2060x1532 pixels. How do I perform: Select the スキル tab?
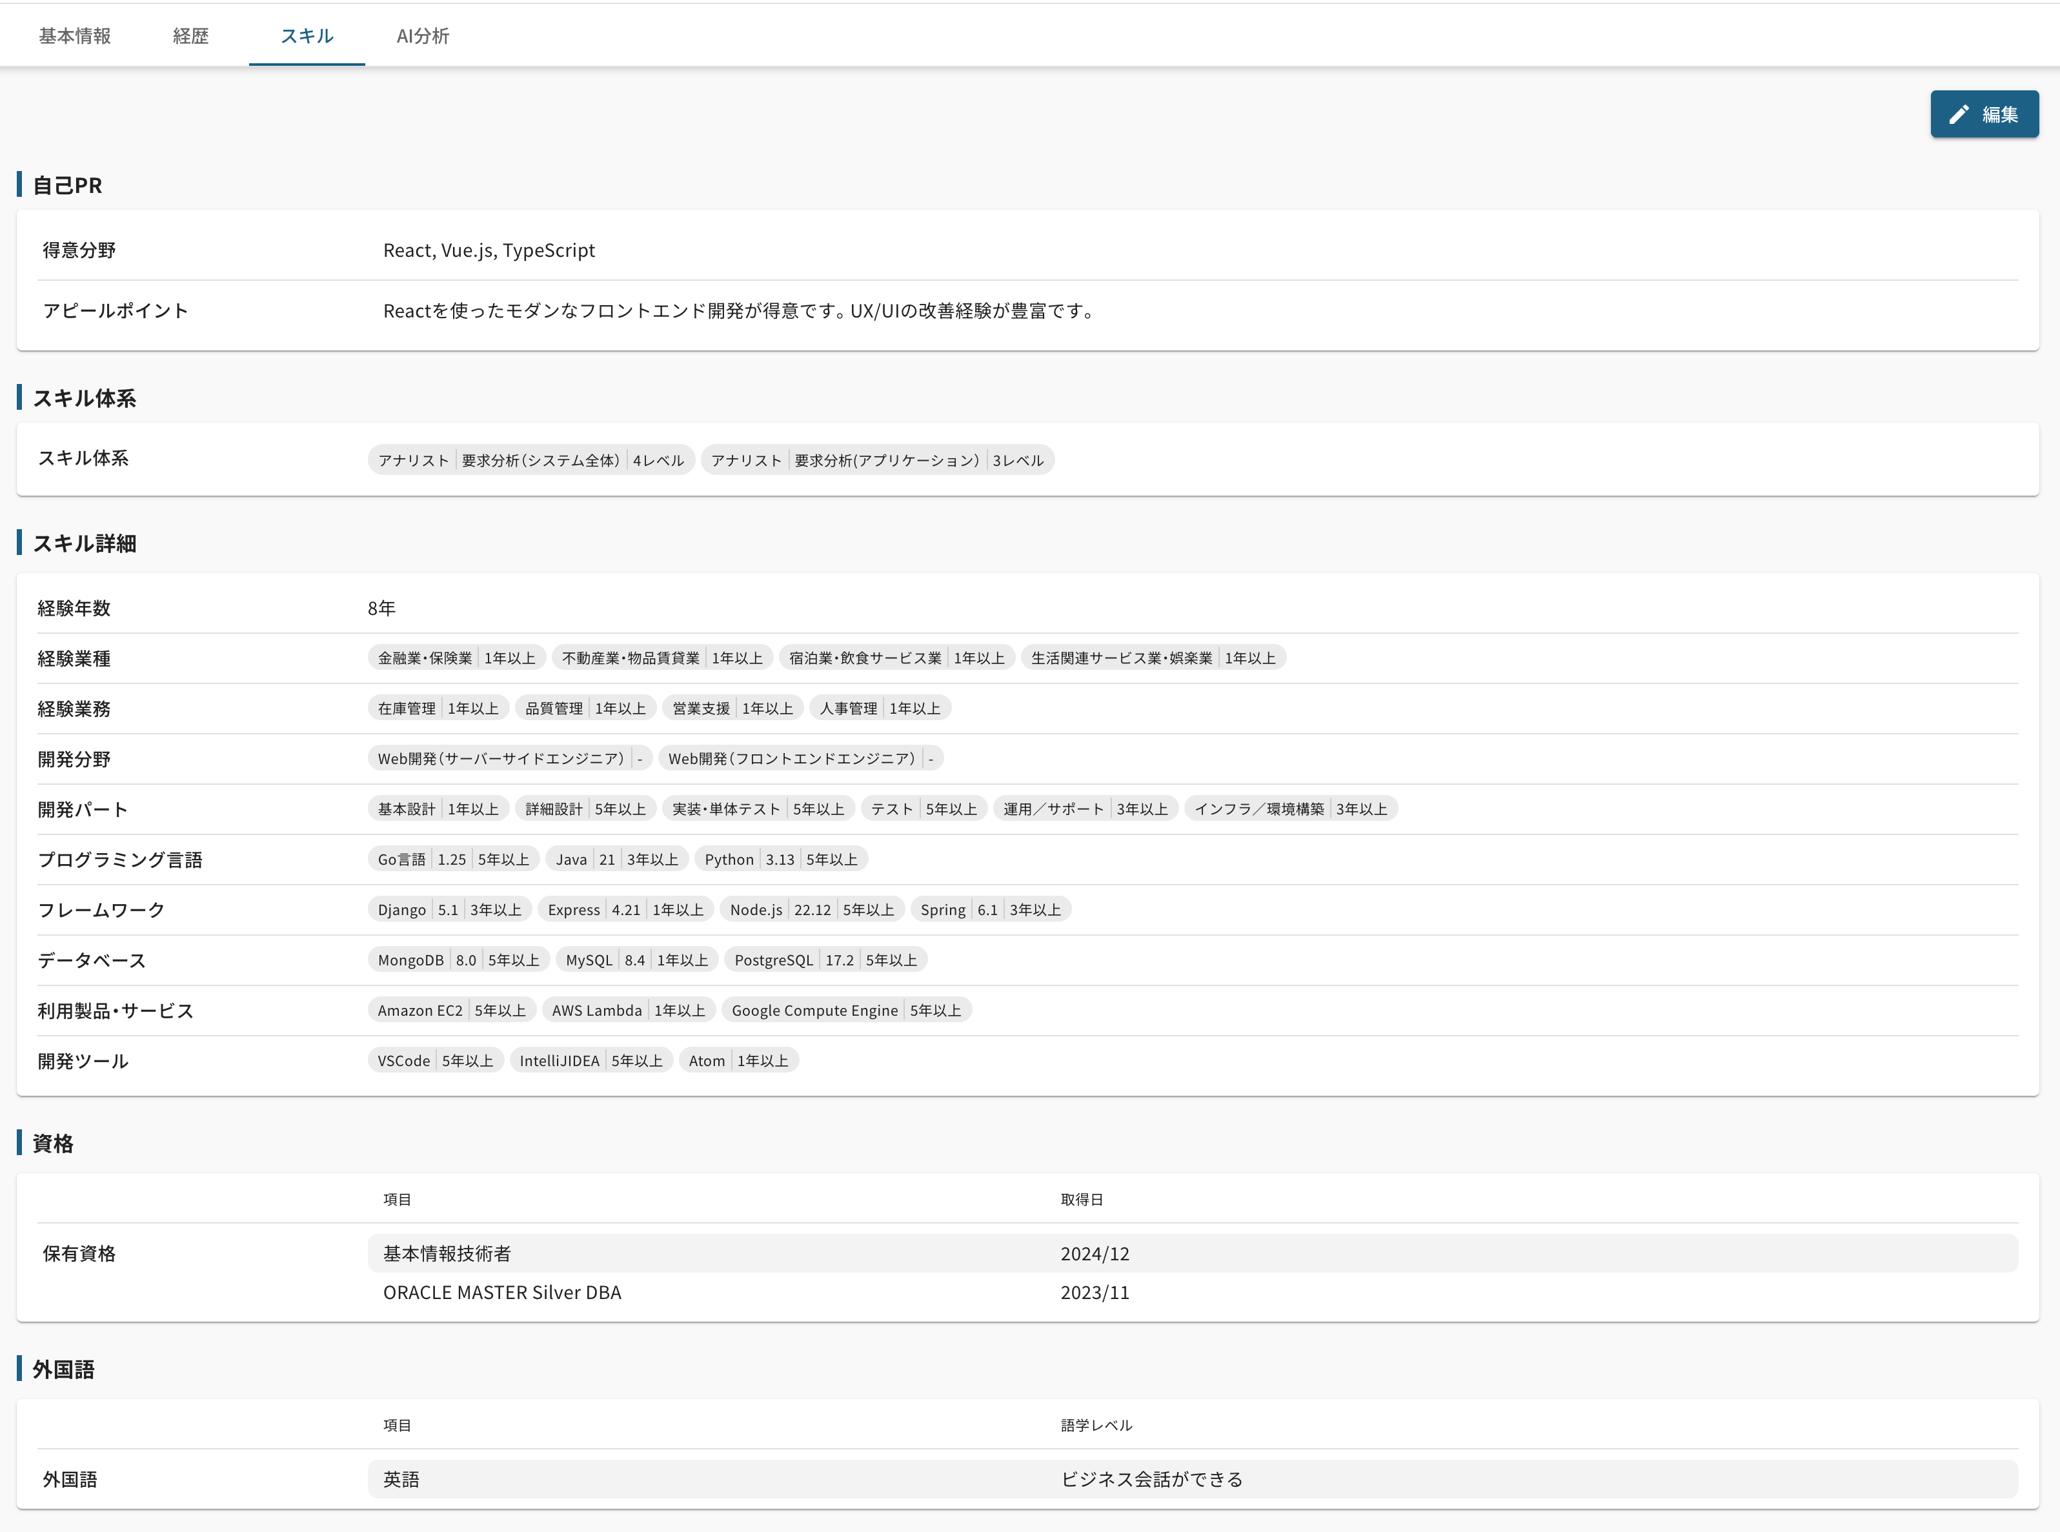click(306, 35)
